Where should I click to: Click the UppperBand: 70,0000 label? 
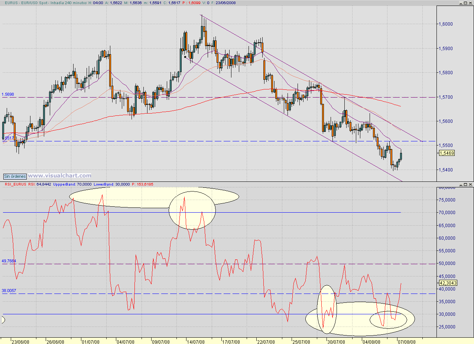(x=72, y=184)
